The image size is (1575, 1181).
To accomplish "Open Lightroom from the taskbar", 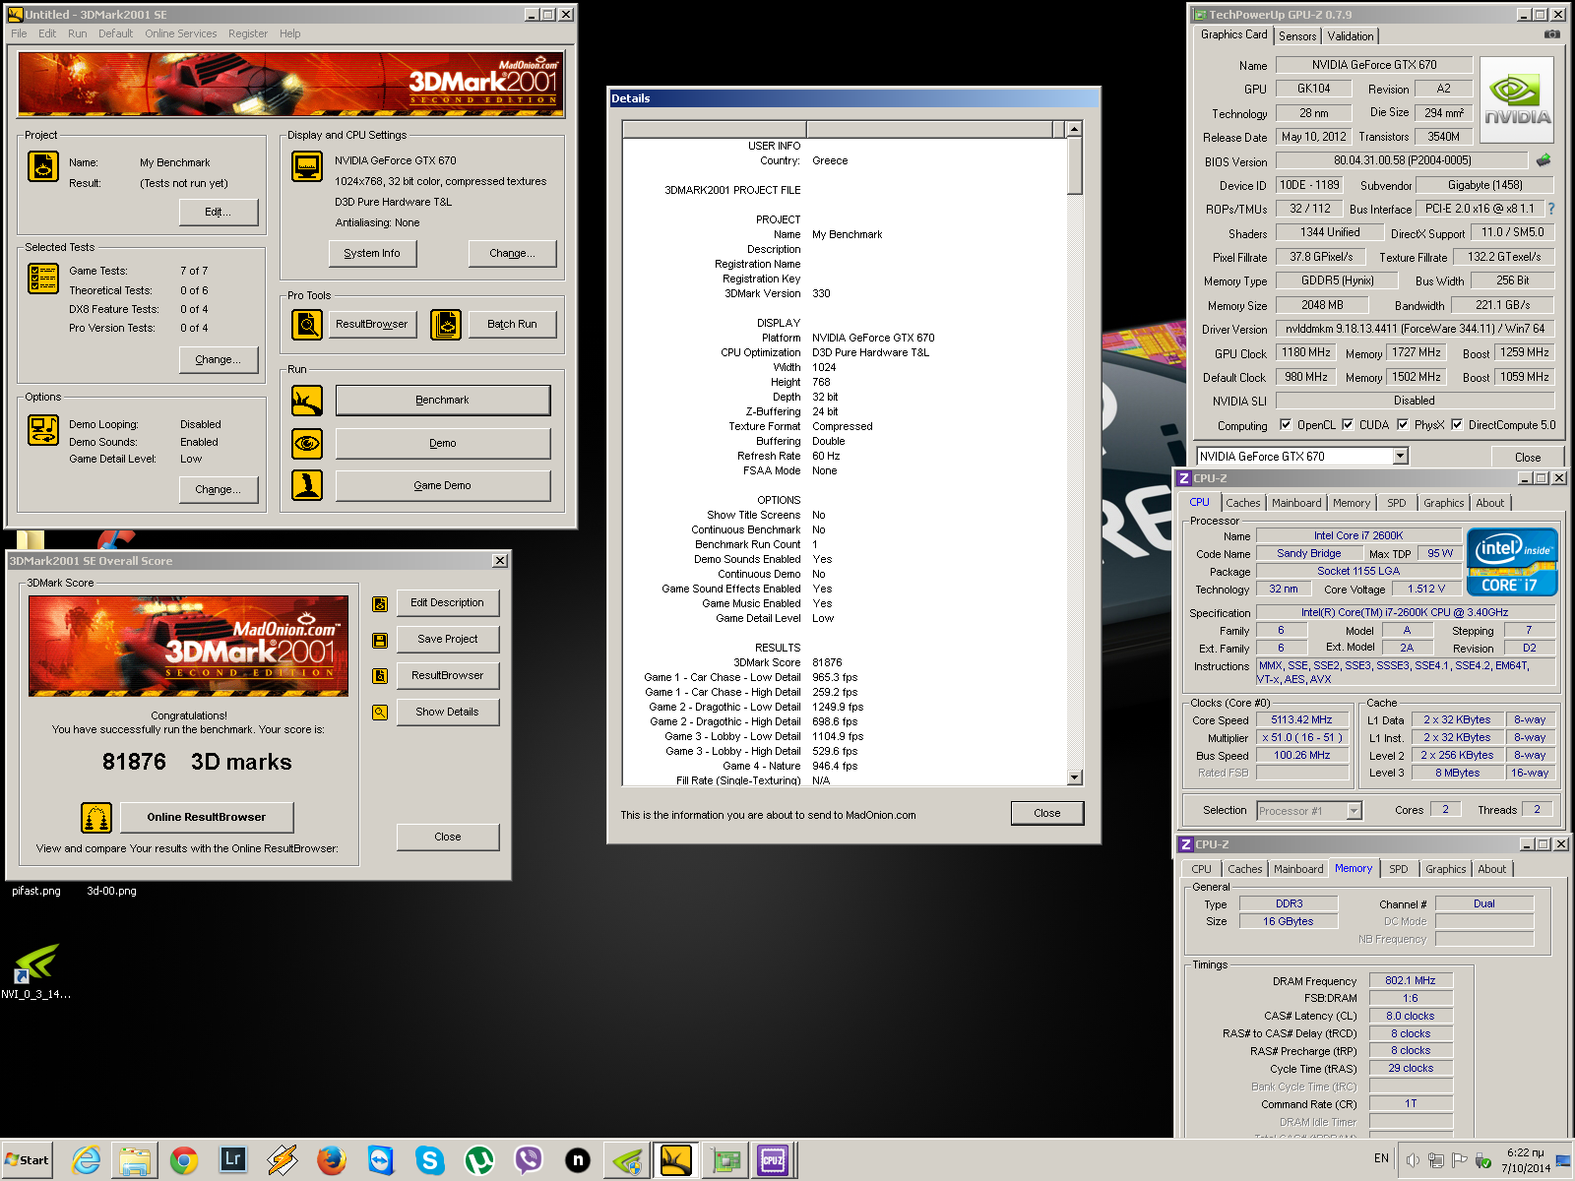I will [233, 1161].
